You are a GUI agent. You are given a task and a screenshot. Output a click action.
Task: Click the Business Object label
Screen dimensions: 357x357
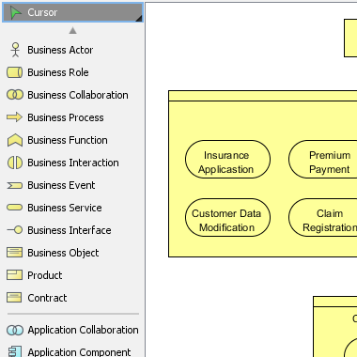63,253
